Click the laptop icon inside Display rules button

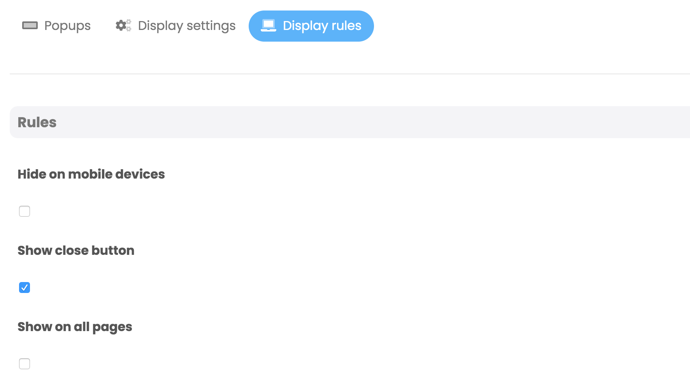[x=268, y=25]
